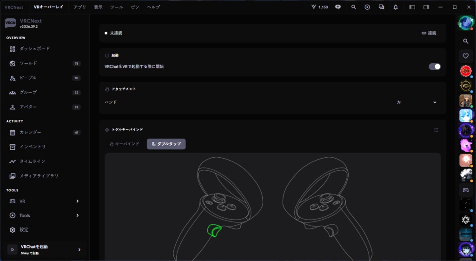Open the アプリ menu
This screenshot has height=261, width=476.
(80, 7)
